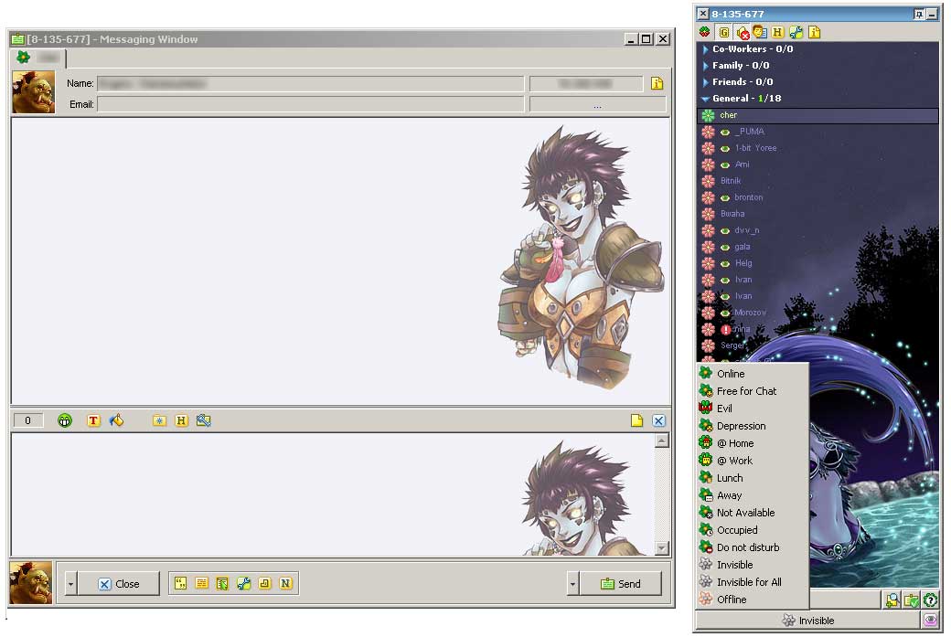Image resolution: width=951 pixels, height=637 pixels.
Task: Expand the Co-Workers group
Action: pyautogui.click(x=705, y=49)
